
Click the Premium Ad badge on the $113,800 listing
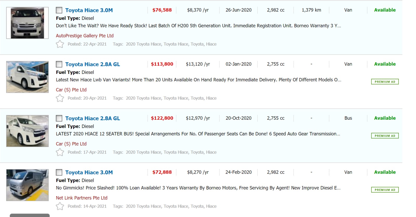click(385, 82)
